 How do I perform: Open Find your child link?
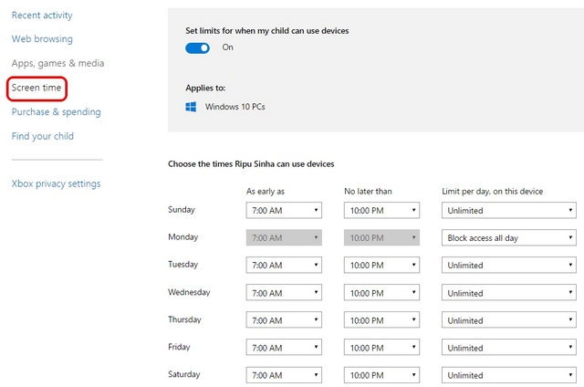coord(43,136)
